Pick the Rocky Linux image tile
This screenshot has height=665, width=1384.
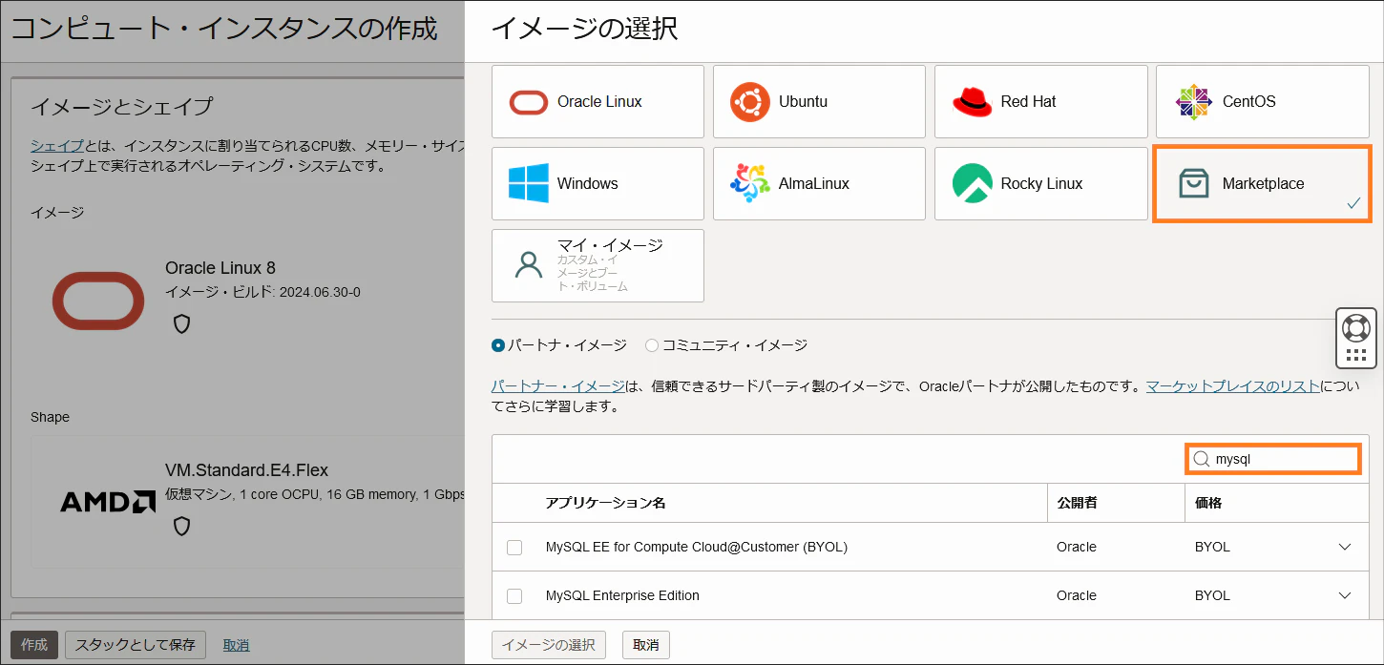pyautogui.click(x=1040, y=183)
